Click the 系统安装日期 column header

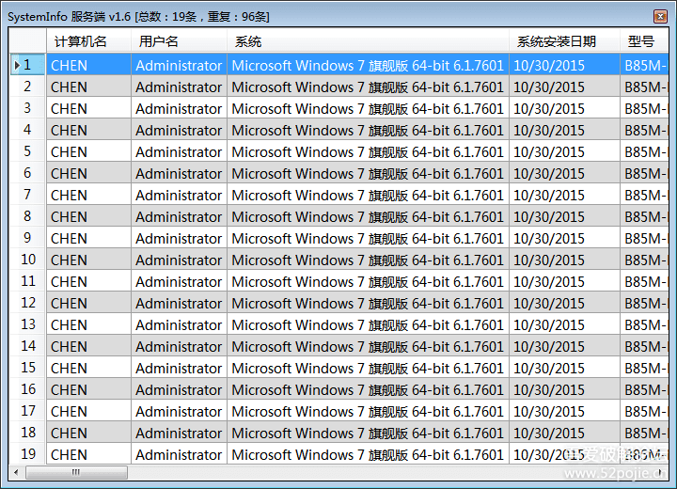coord(564,41)
